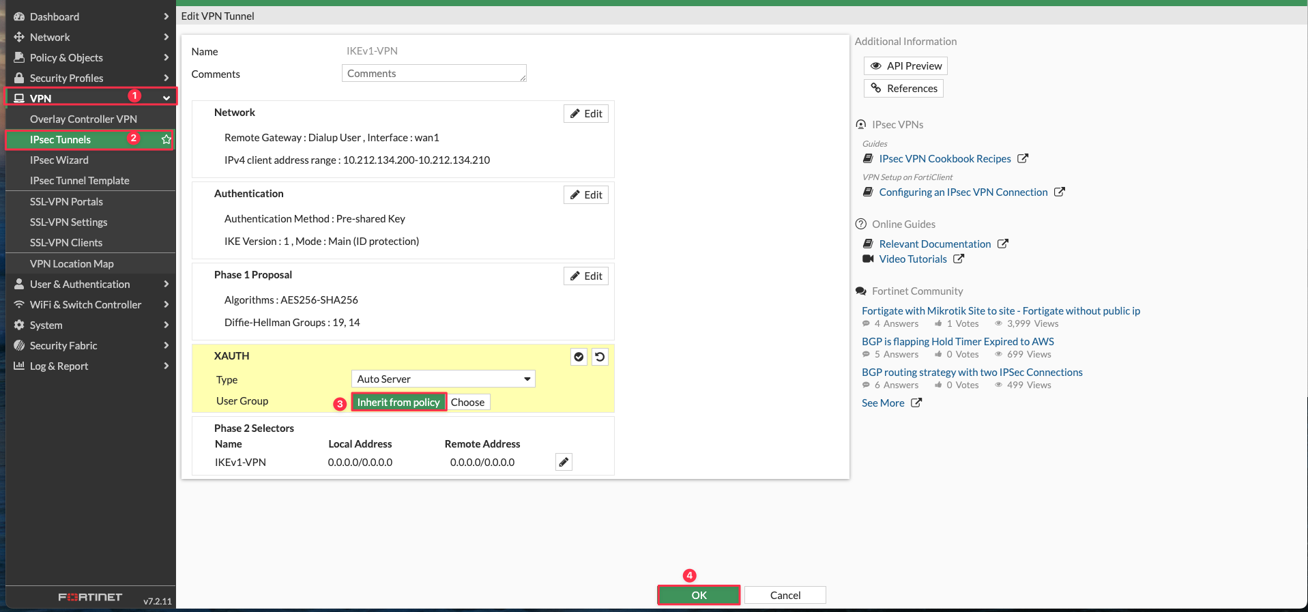This screenshot has width=1308, height=612.
Task: Expand the Security Profiles chevron
Action: [166, 78]
